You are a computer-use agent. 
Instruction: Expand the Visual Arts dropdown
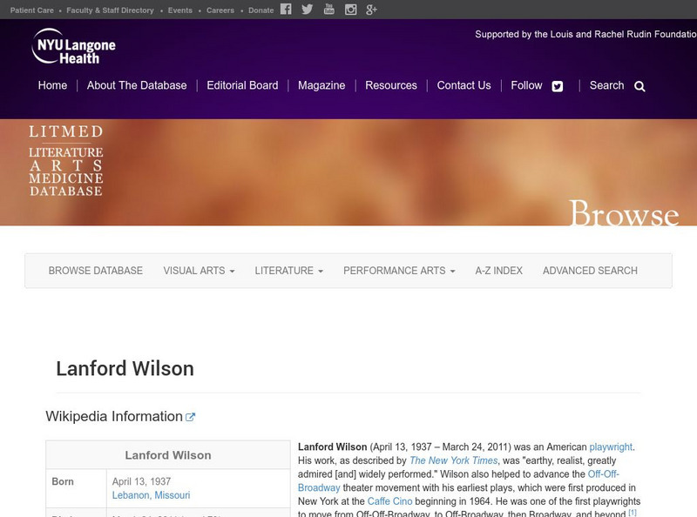(195, 271)
